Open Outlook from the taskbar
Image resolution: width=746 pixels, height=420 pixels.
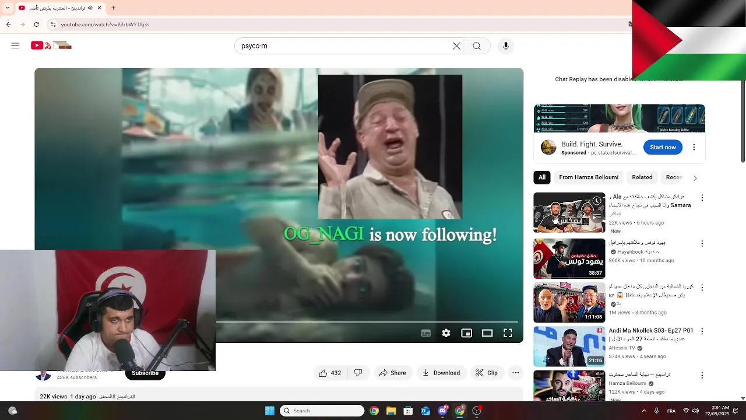click(425, 411)
